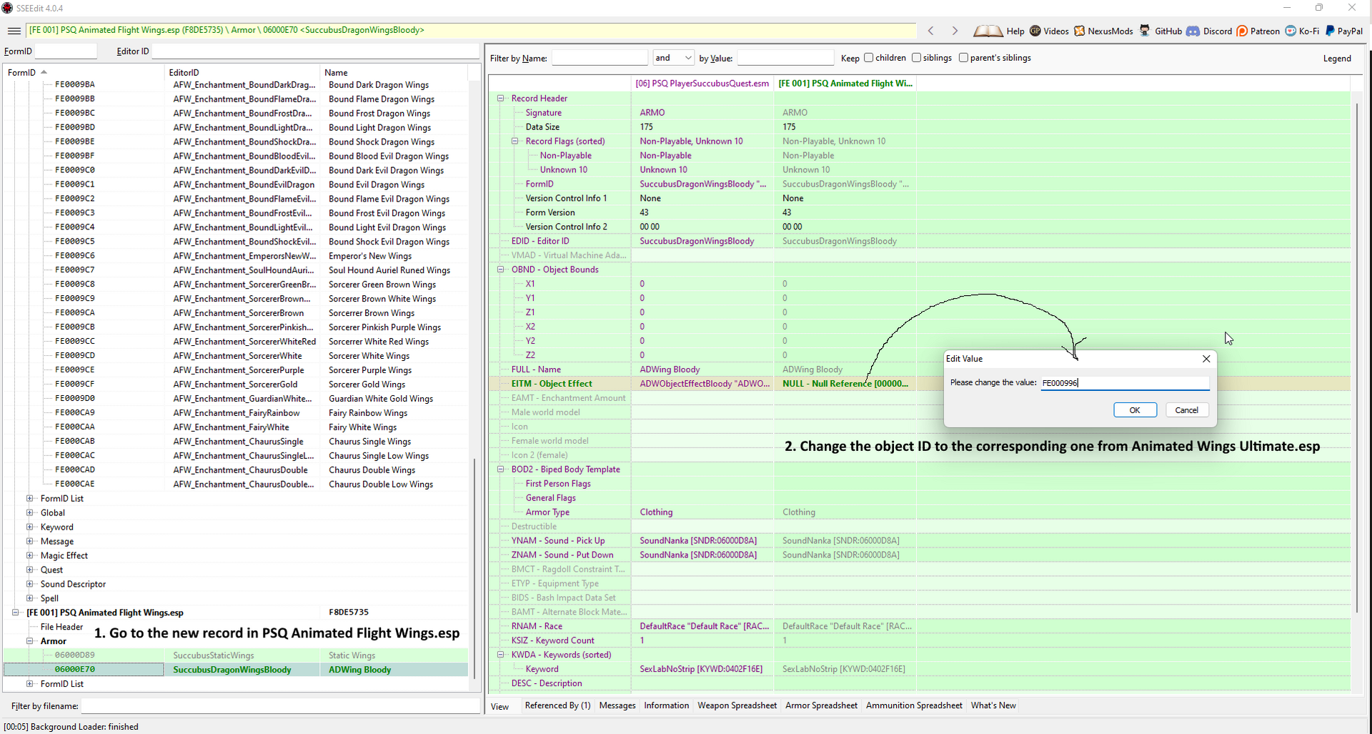Enable Keep siblings checkbox
The width and height of the screenshot is (1372, 734).
(x=916, y=58)
